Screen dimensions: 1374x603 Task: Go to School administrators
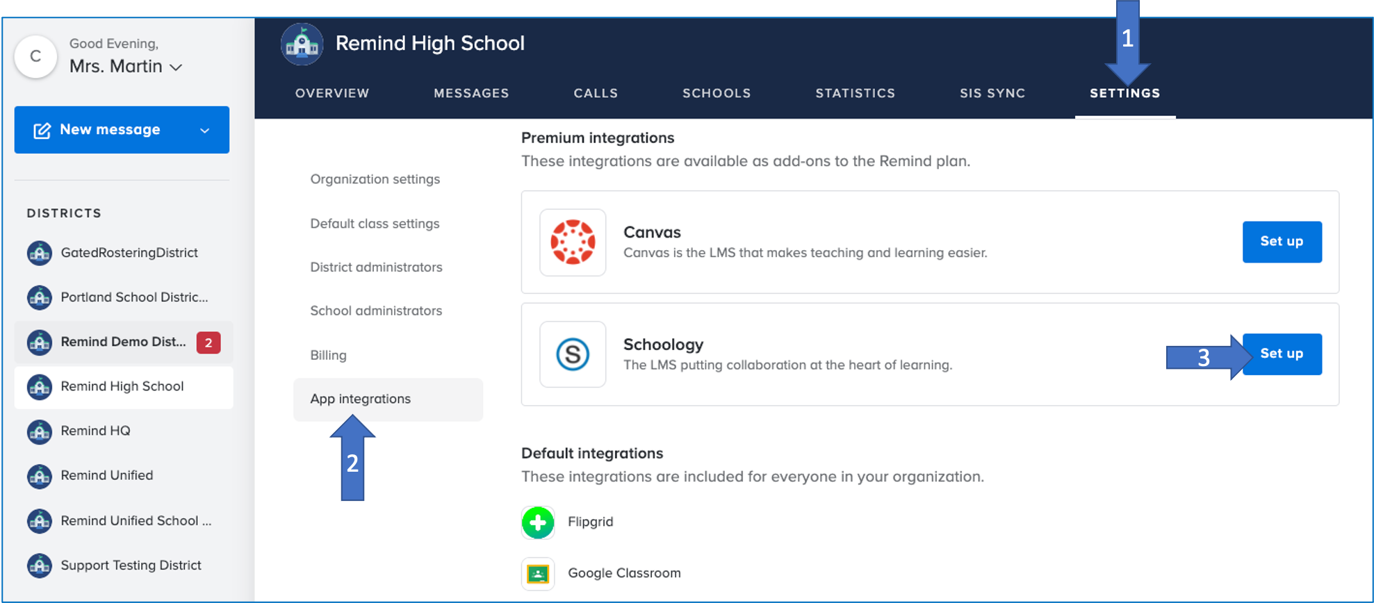[x=376, y=311]
